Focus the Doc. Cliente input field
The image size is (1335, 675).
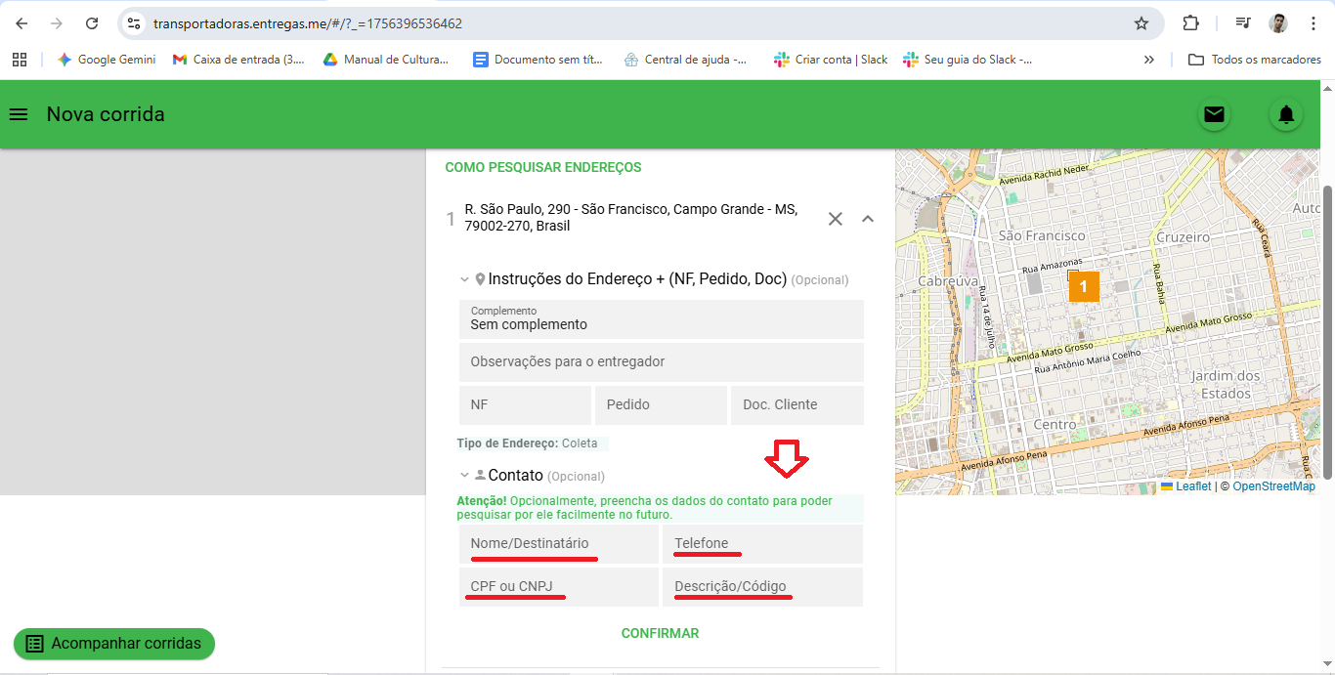click(x=797, y=405)
